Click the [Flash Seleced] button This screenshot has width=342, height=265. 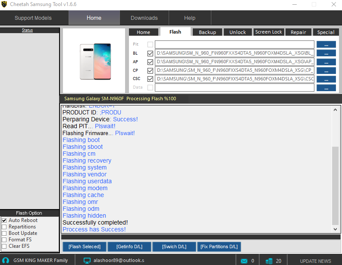click(85, 247)
